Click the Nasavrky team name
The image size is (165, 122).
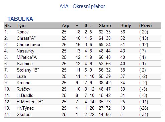pyautogui.click(x=25, y=51)
